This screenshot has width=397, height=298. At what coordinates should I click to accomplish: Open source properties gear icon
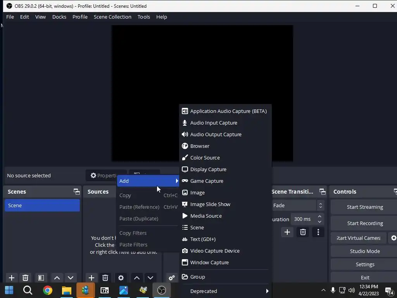coord(121,278)
